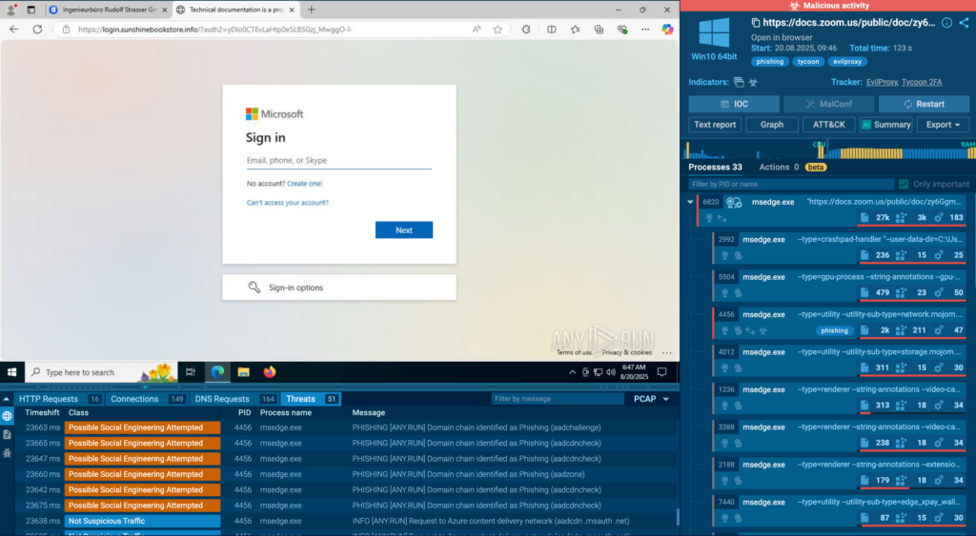Launch Firefox from the Windows taskbar
This screenshot has height=536, width=976.
pos(269,372)
